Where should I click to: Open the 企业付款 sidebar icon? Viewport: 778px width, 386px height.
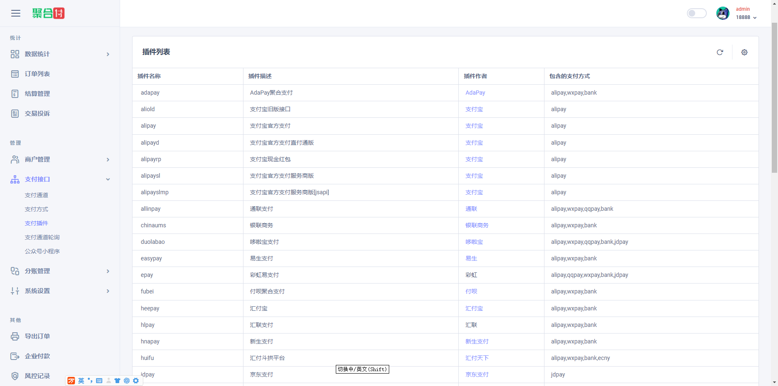[x=15, y=356]
